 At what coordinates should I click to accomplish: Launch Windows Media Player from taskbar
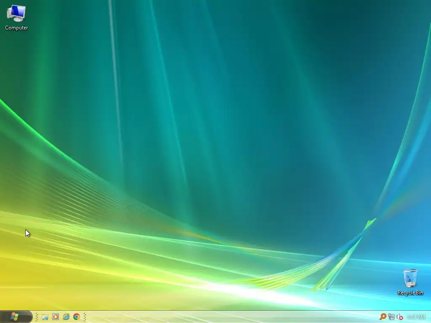click(56, 317)
